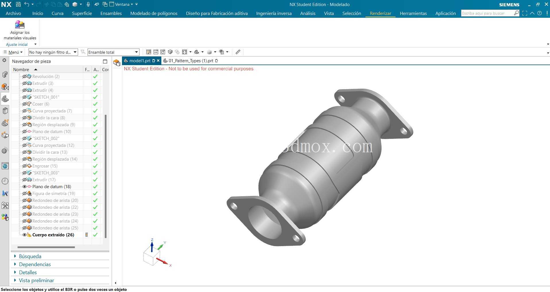The height and width of the screenshot is (292, 550).
Task: Click the first snap view icon in the toolbar
Action: pyautogui.click(x=149, y=52)
